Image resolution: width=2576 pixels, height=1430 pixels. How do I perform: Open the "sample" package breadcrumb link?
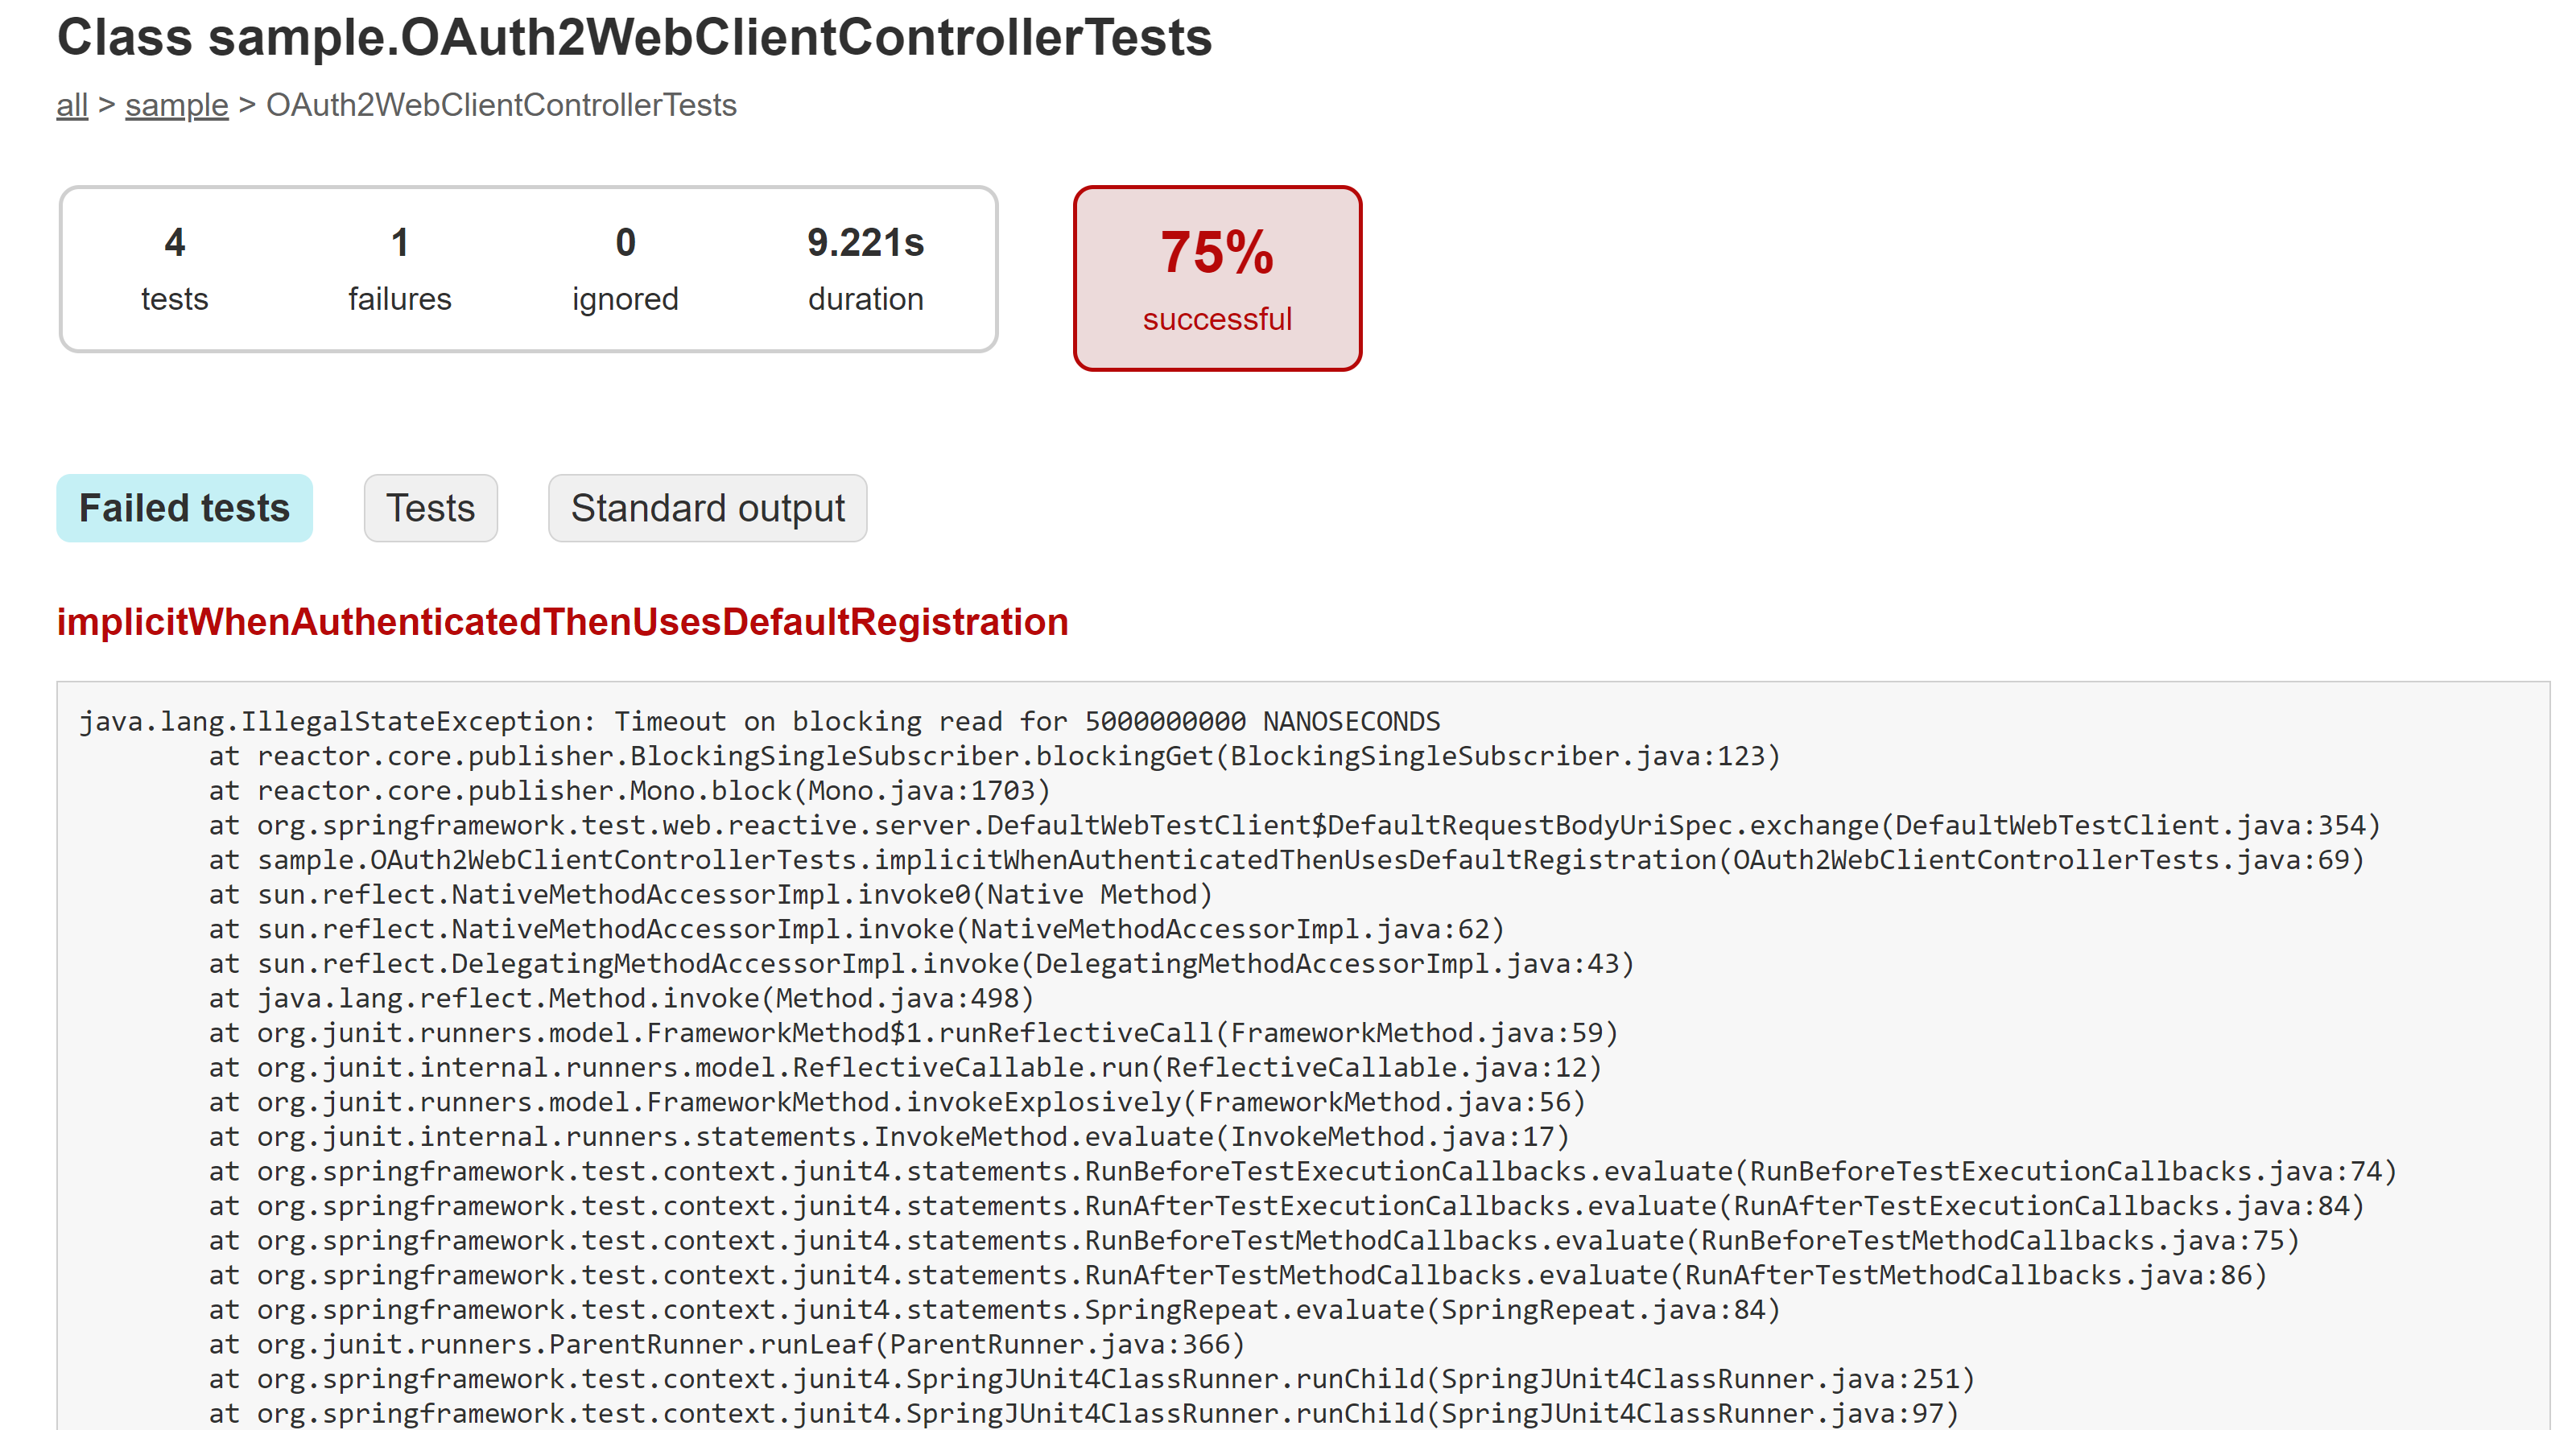(x=176, y=105)
